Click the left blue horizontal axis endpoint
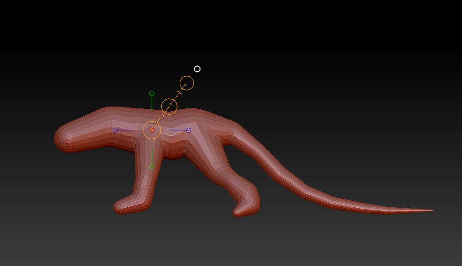The height and width of the screenshot is (266, 462). click(x=114, y=130)
